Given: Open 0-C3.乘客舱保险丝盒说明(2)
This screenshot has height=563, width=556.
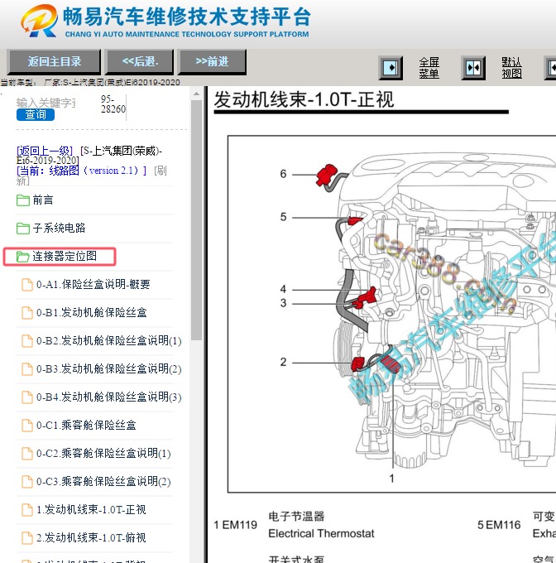Looking at the screenshot, I should pyautogui.click(x=103, y=482).
